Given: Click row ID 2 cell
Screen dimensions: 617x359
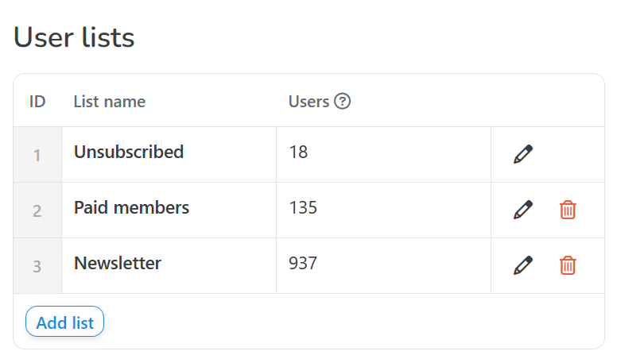Looking at the screenshot, I should [x=37, y=210].
